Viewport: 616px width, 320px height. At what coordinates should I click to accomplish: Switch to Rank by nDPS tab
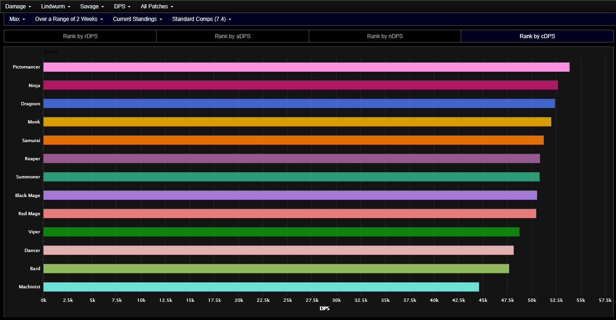[x=385, y=36]
